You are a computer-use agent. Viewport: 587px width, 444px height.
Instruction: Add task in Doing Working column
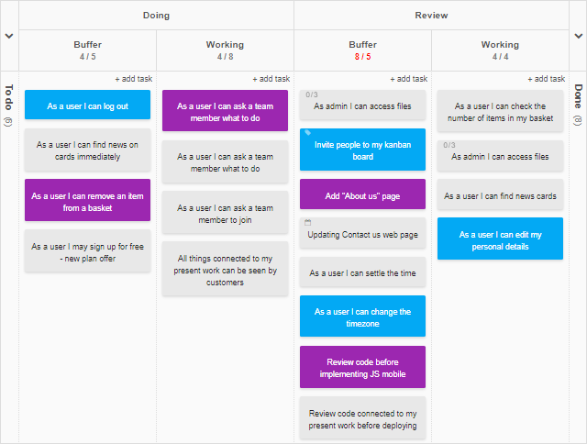tap(271, 79)
